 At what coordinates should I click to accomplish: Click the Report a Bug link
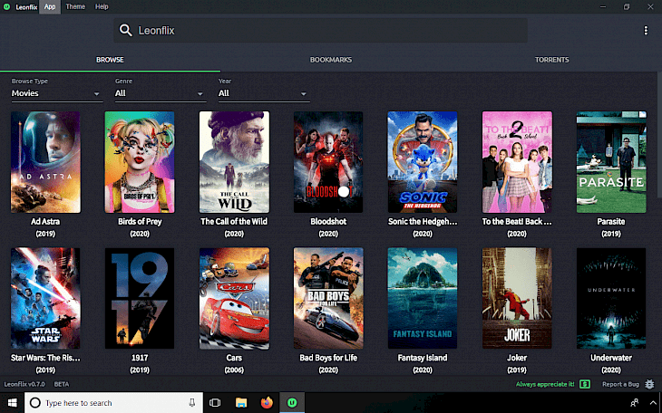coord(620,384)
